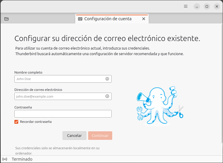
Task: Click the envelope icon on the account tab
Action: pos(80,19)
